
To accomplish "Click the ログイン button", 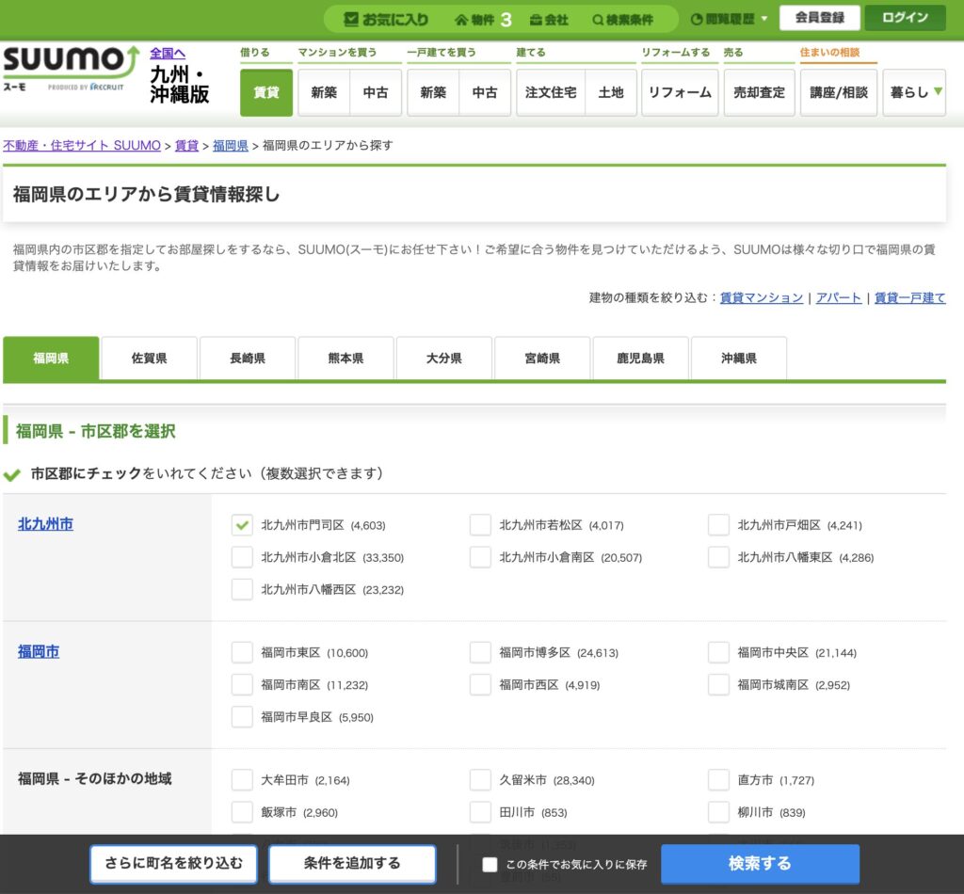I will tap(905, 17).
